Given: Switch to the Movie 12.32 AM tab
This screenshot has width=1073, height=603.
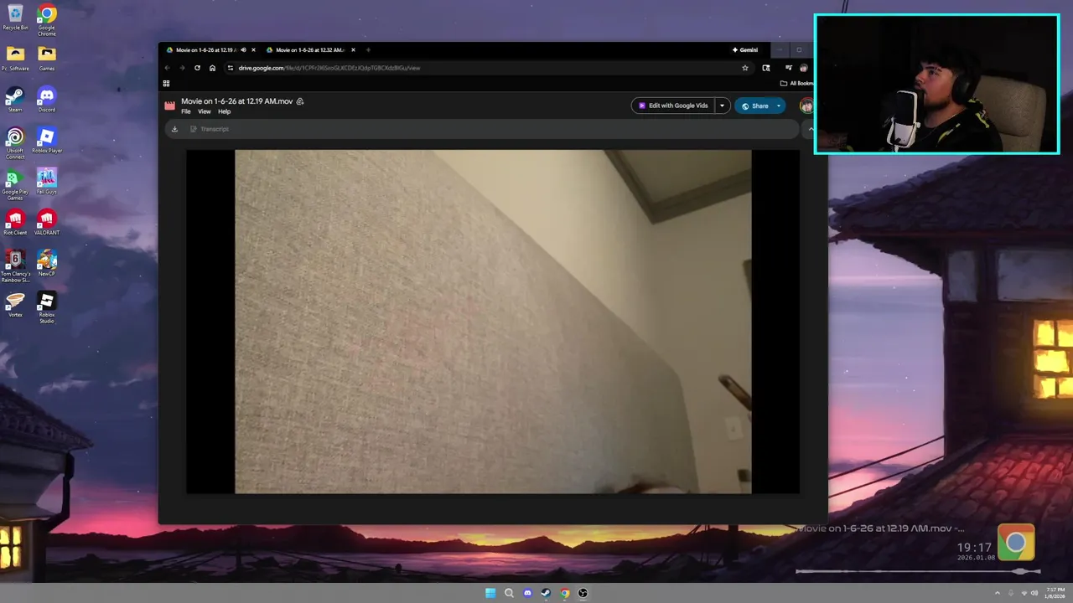Looking at the screenshot, I should [x=310, y=50].
